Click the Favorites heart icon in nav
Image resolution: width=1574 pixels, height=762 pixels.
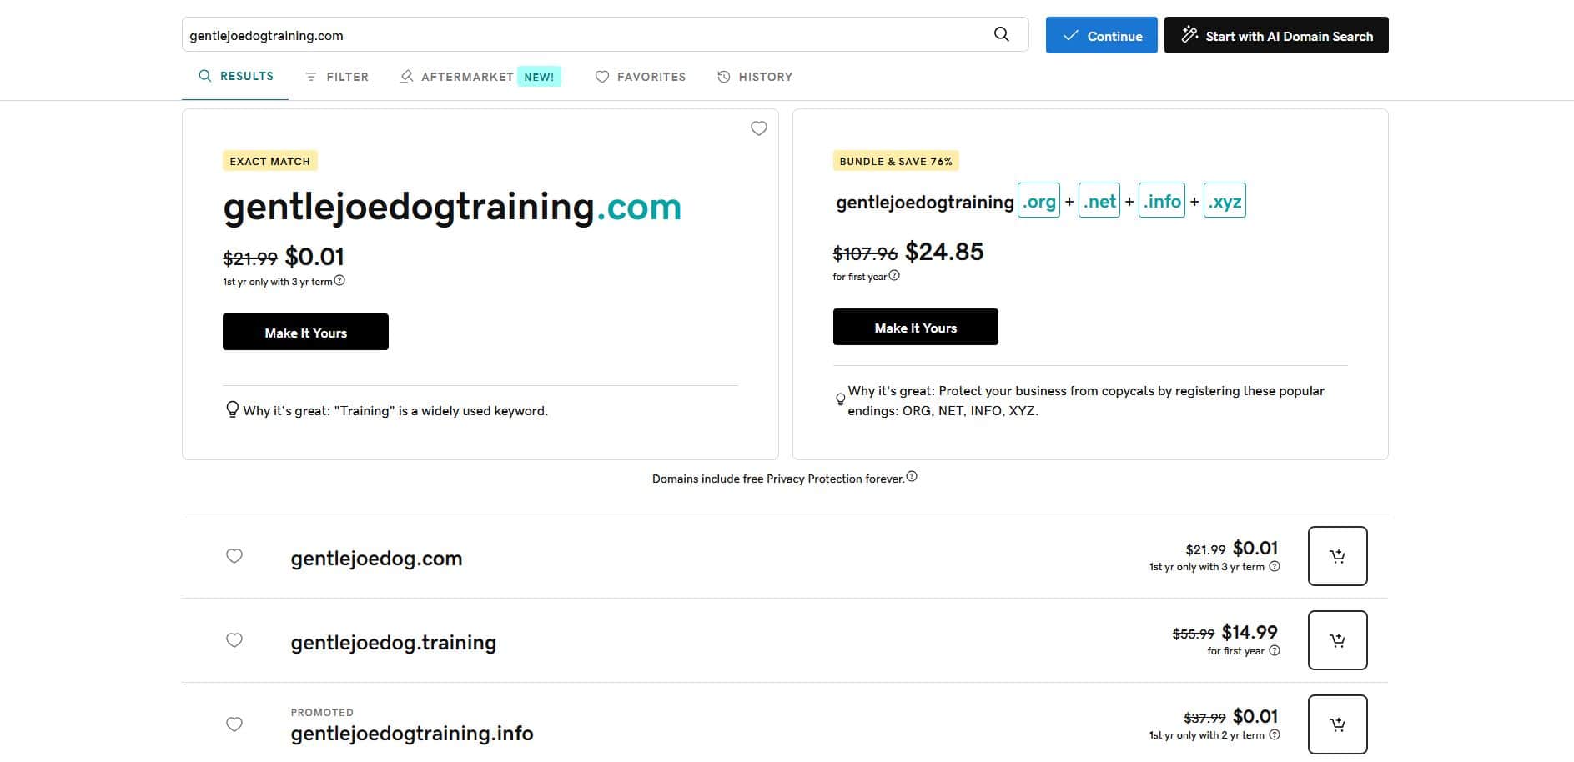coord(602,77)
